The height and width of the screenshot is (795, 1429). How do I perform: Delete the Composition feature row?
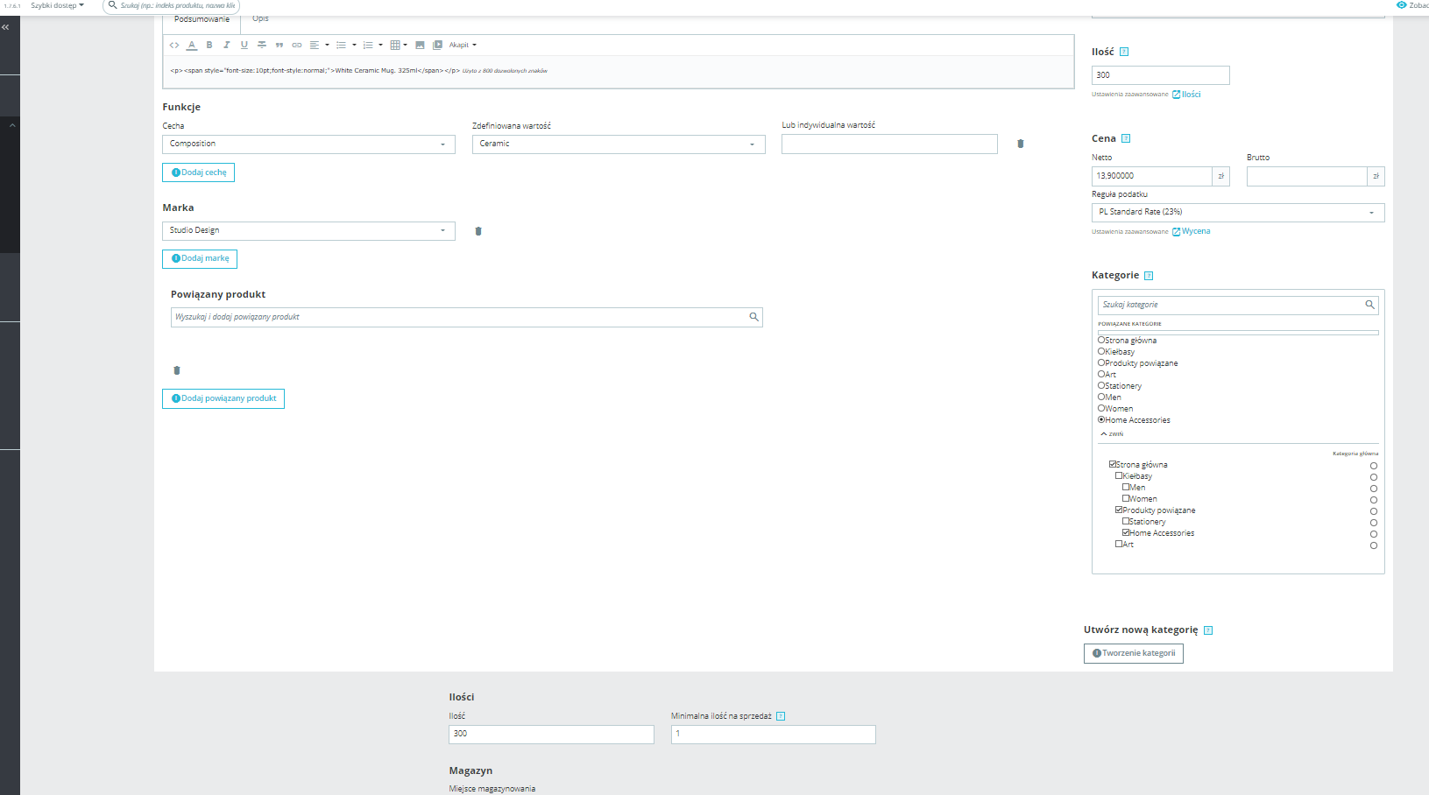(1021, 144)
